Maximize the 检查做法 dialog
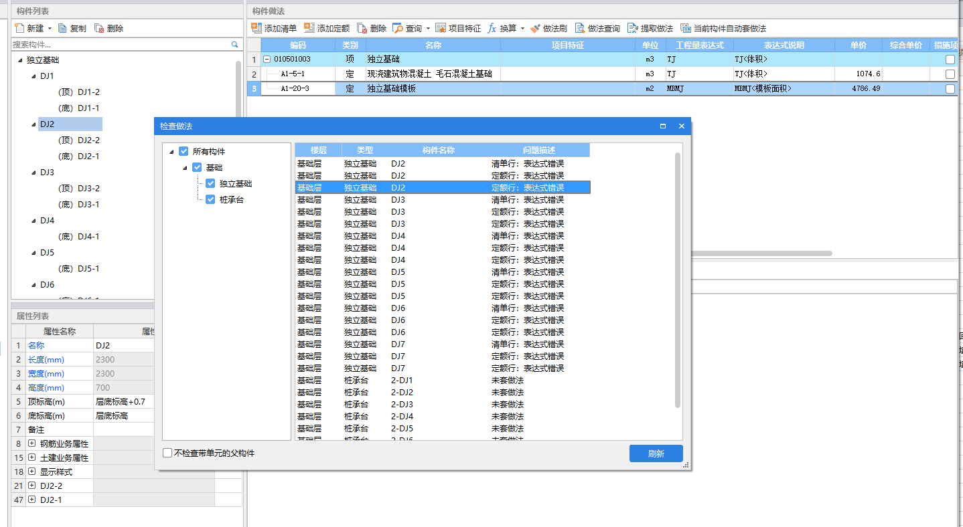The height and width of the screenshot is (527, 963). (663, 126)
